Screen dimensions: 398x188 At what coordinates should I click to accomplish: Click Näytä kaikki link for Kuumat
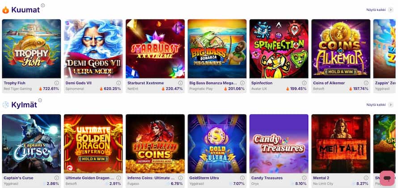[x=376, y=9]
